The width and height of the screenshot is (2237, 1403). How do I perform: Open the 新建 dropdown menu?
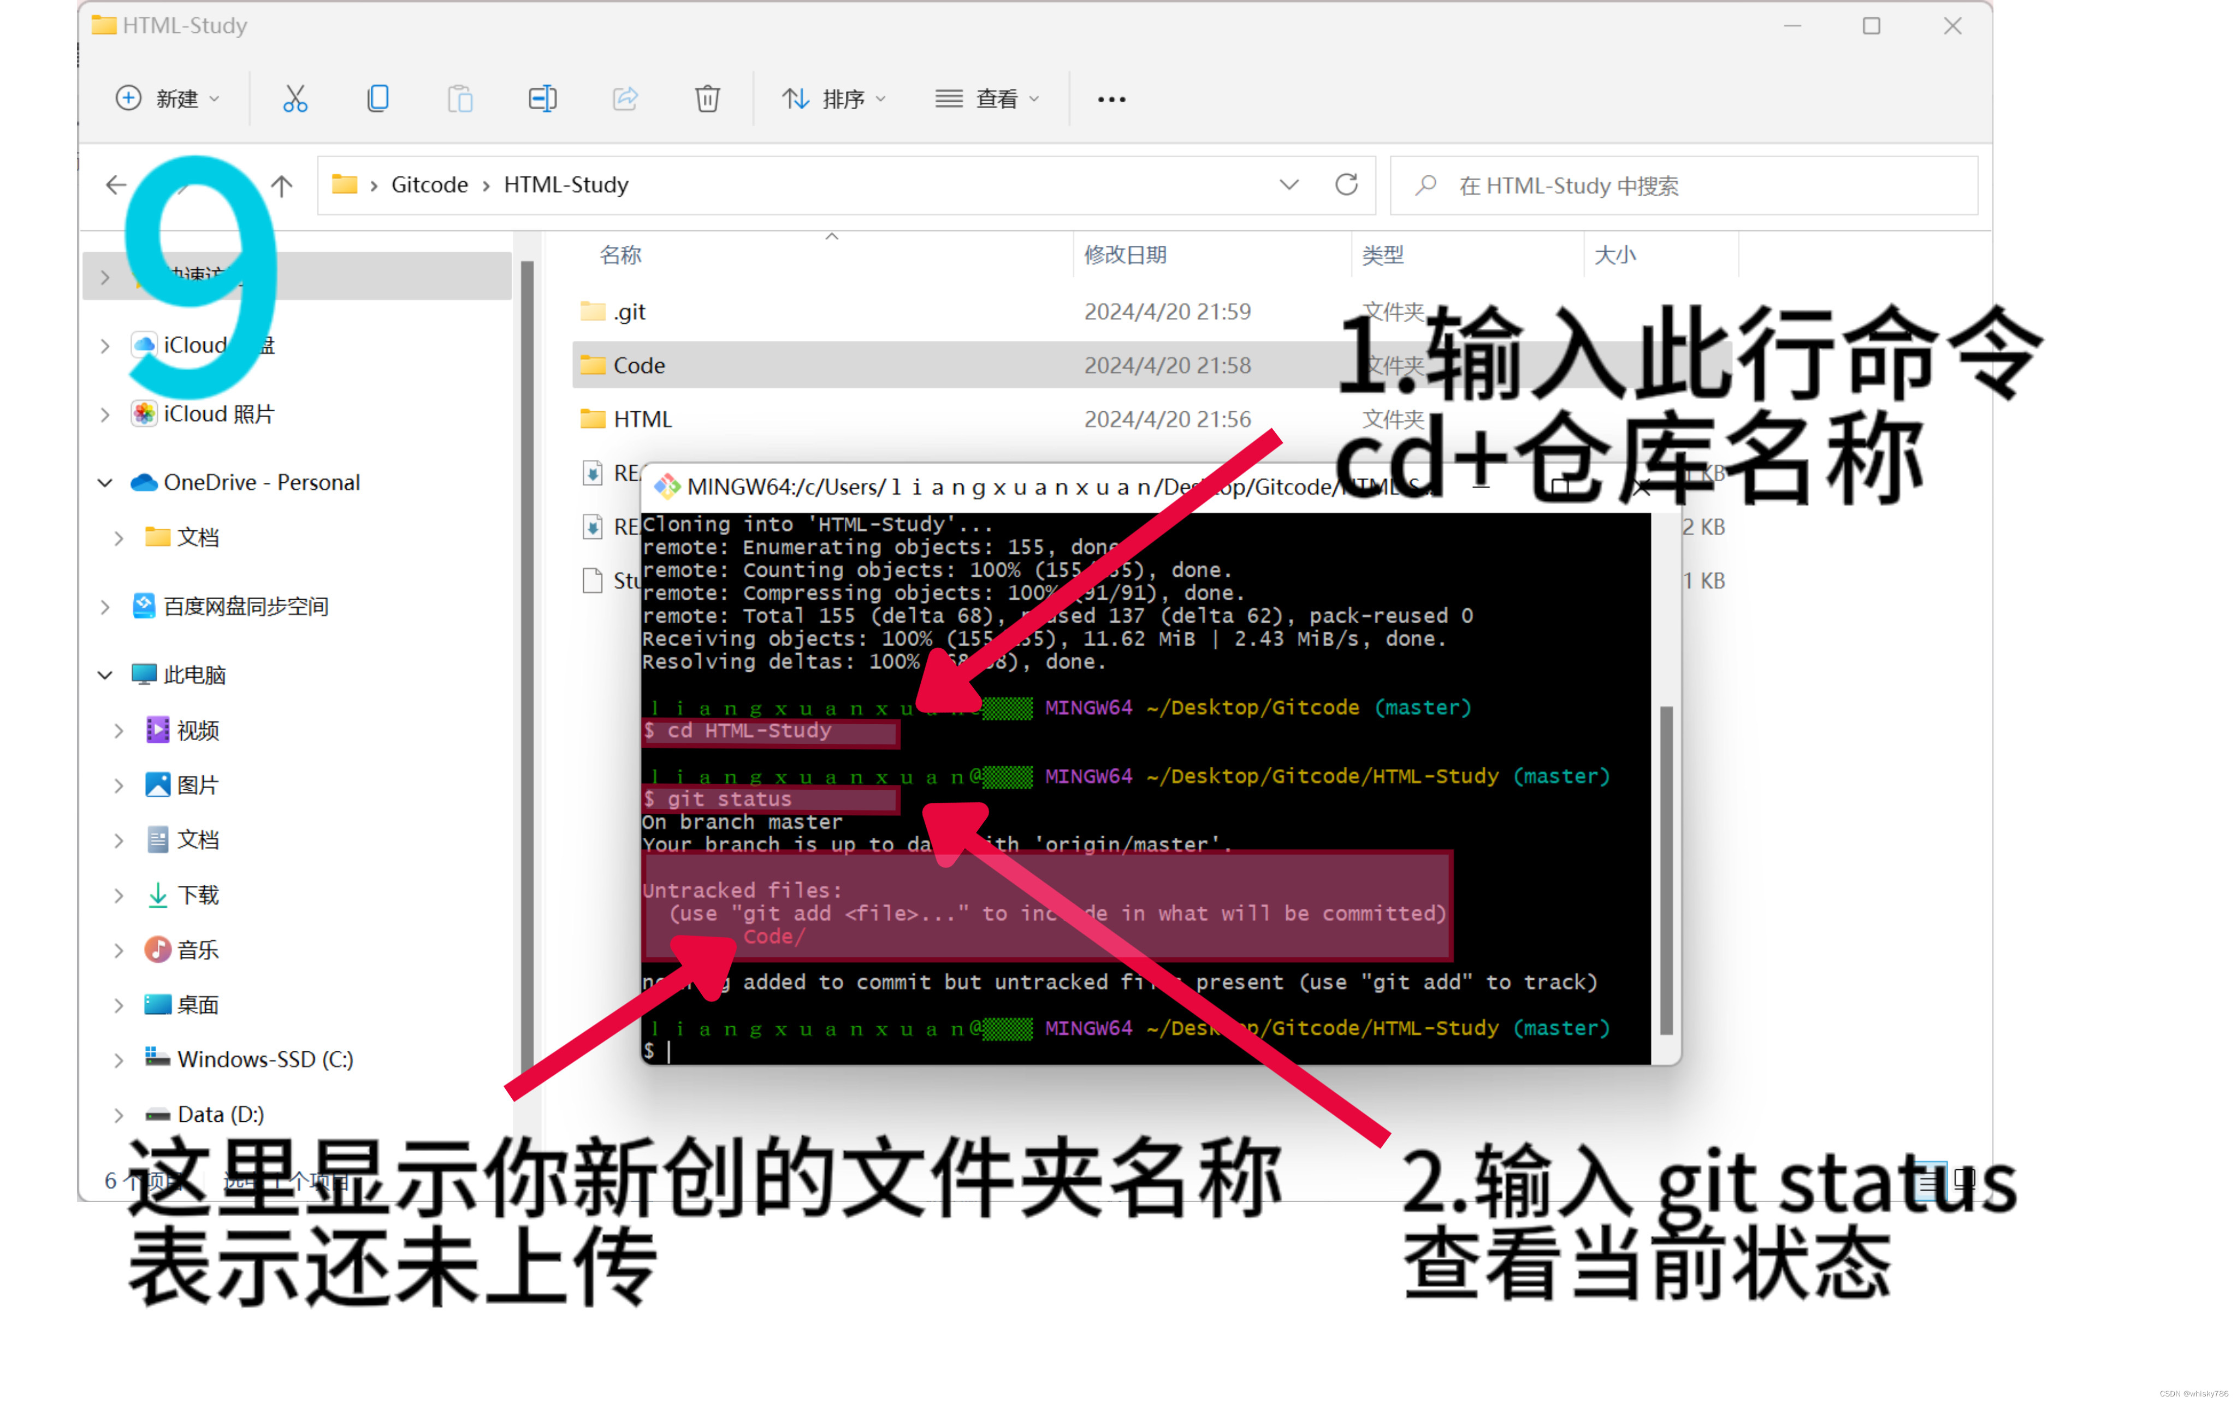coord(168,98)
